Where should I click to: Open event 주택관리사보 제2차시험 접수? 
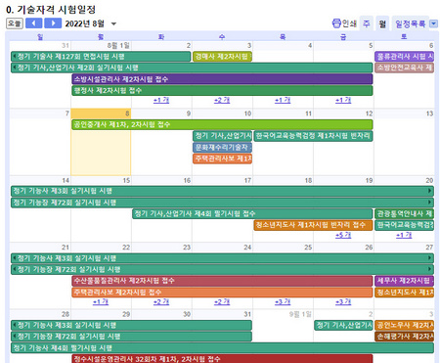222,293
